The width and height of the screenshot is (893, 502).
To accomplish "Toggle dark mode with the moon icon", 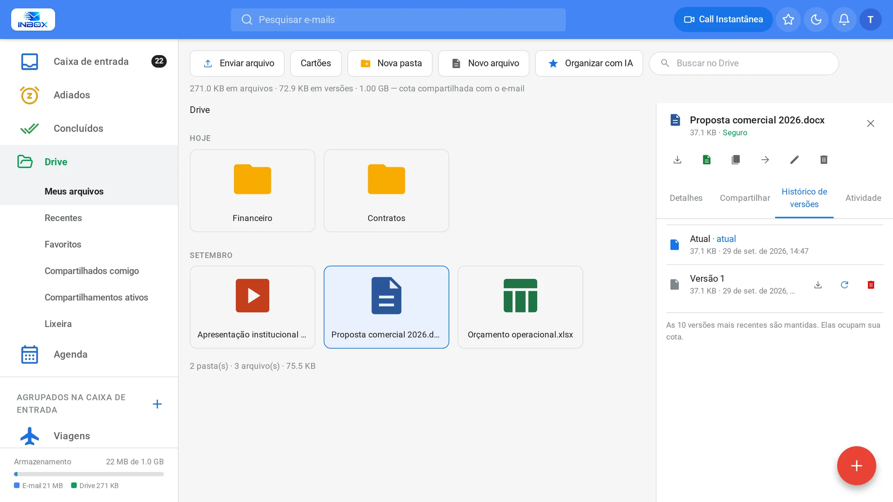I will (816, 19).
